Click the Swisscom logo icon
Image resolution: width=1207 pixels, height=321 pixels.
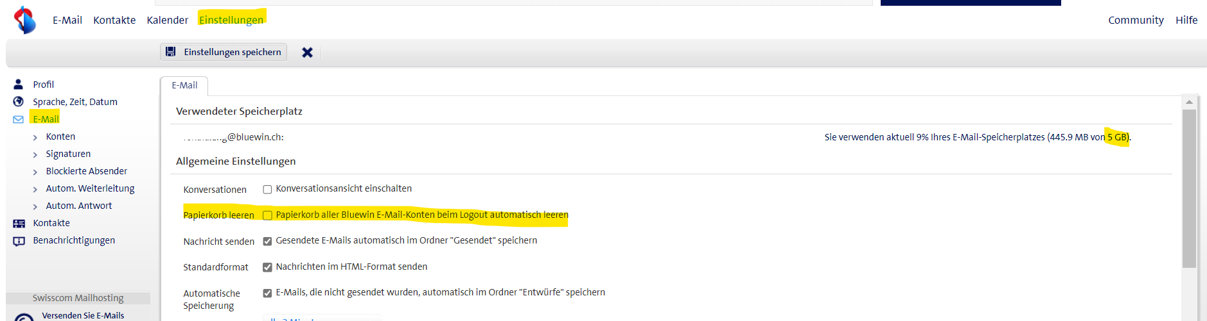coord(25,20)
